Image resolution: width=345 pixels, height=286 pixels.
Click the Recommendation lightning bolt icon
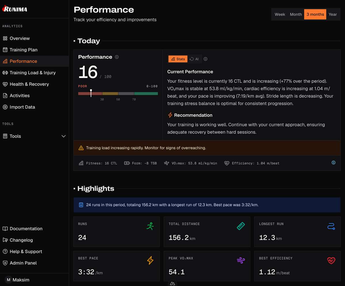coord(170,115)
